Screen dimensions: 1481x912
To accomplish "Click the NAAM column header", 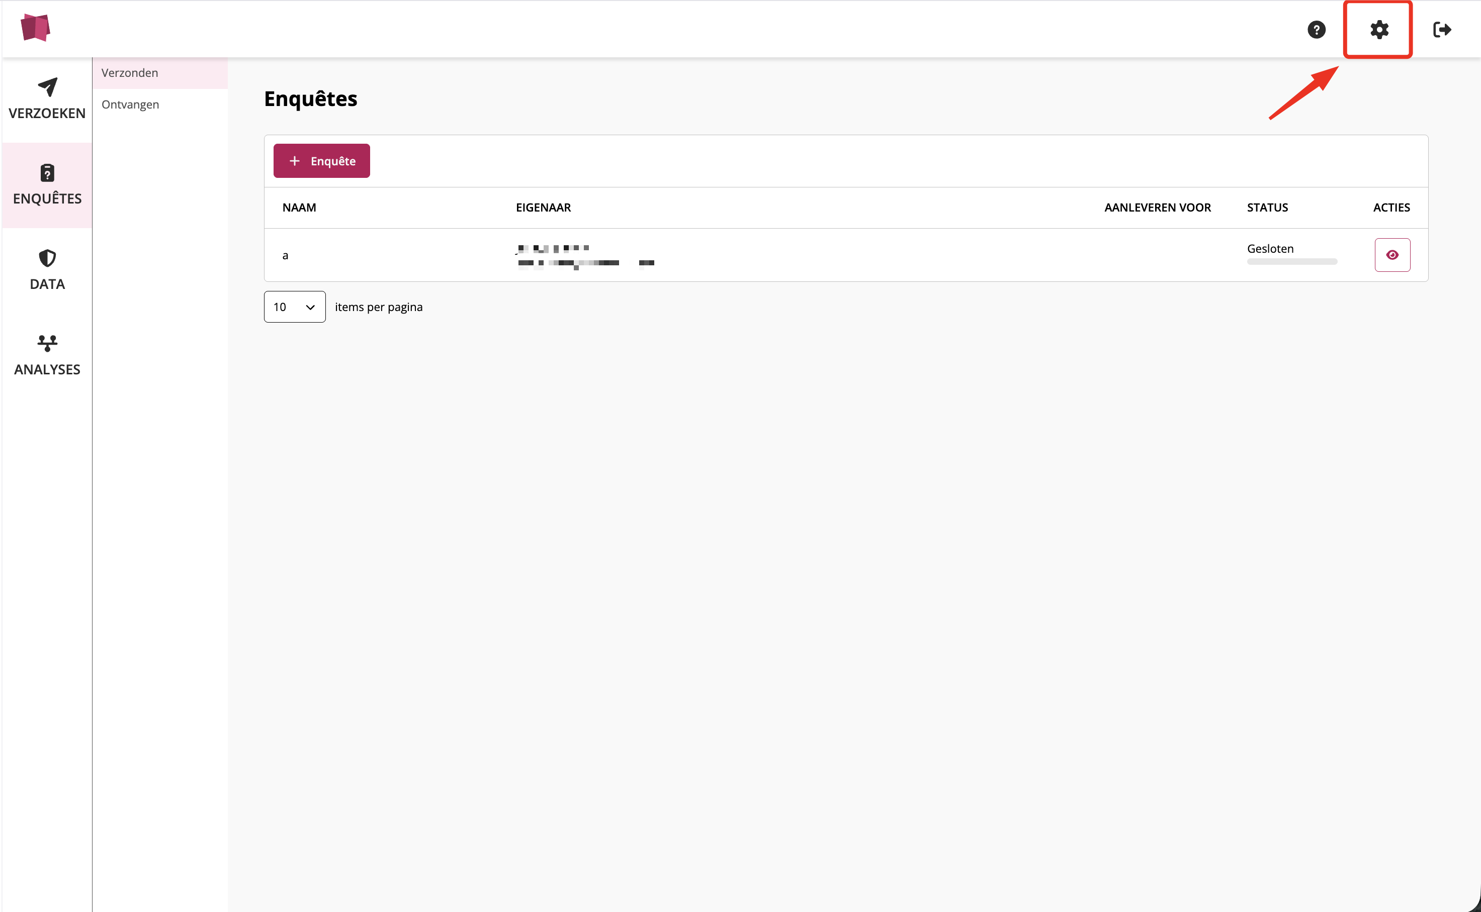I will 299,208.
